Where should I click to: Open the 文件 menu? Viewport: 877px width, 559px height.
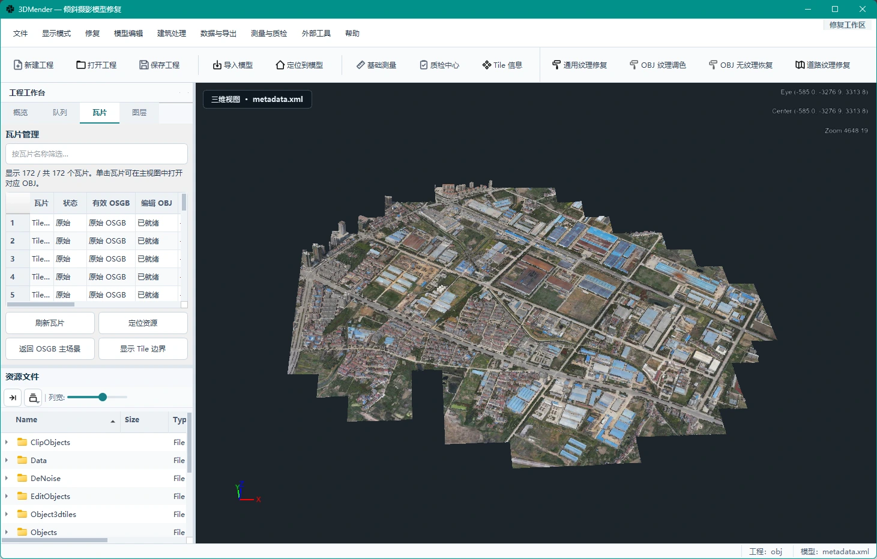click(x=20, y=34)
